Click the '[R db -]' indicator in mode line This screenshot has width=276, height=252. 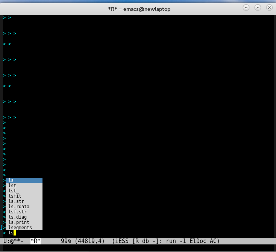tap(146, 241)
